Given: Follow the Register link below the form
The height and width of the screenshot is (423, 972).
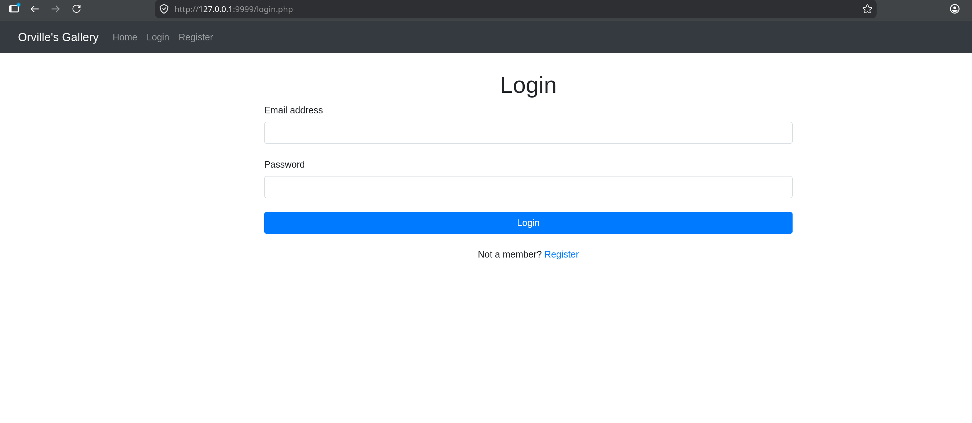Looking at the screenshot, I should (561, 254).
